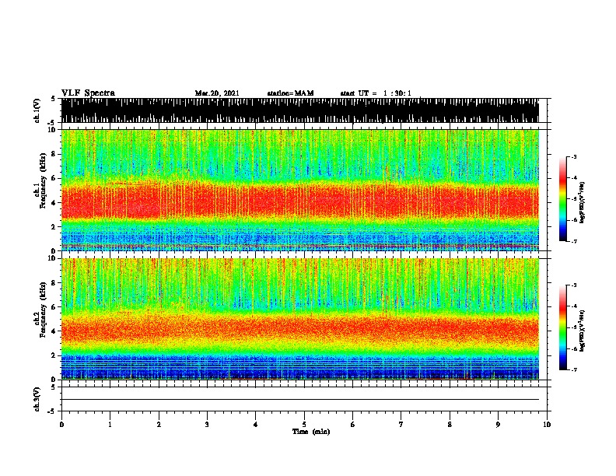Click the 2 kHz tick on ch.2 axis
Image resolution: width=616 pixels, height=476 pixels.
tap(54, 355)
